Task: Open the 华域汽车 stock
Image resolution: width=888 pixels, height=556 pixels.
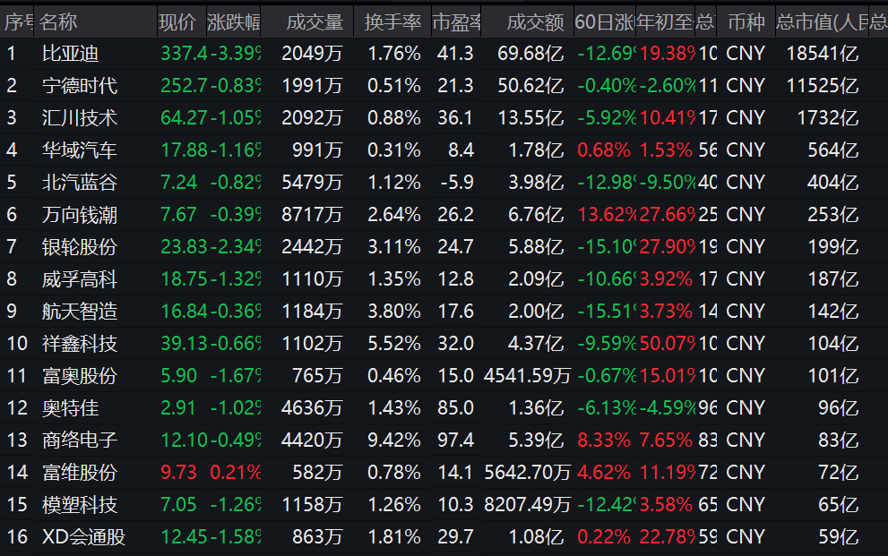Action: click(x=80, y=150)
